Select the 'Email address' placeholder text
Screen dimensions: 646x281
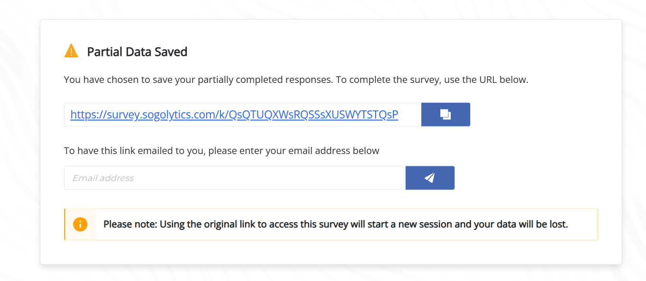pyautogui.click(x=103, y=178)
